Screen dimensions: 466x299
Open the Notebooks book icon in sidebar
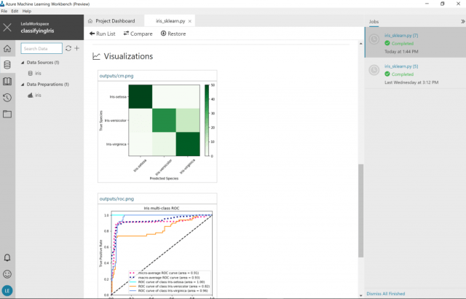7,81
